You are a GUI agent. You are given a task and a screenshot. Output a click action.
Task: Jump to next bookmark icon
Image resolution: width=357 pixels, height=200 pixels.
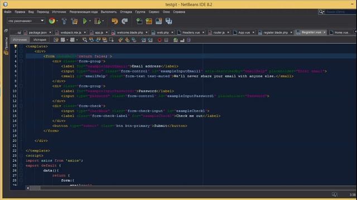tap(127, 40)
